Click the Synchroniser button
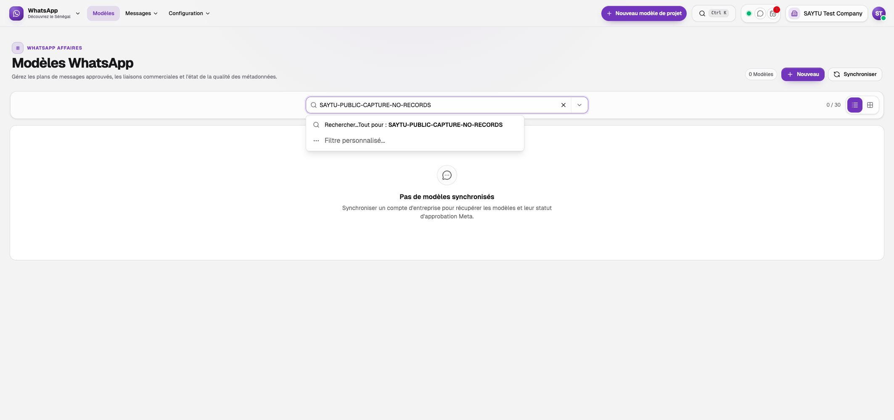Image resolution: width=894 pixels, height=420 pixels. click(855, 74)
